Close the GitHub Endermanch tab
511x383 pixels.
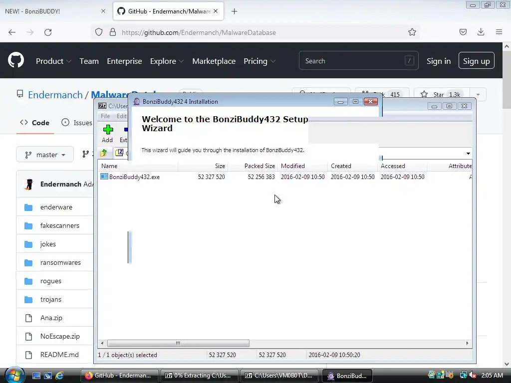[x=216, y=11]
